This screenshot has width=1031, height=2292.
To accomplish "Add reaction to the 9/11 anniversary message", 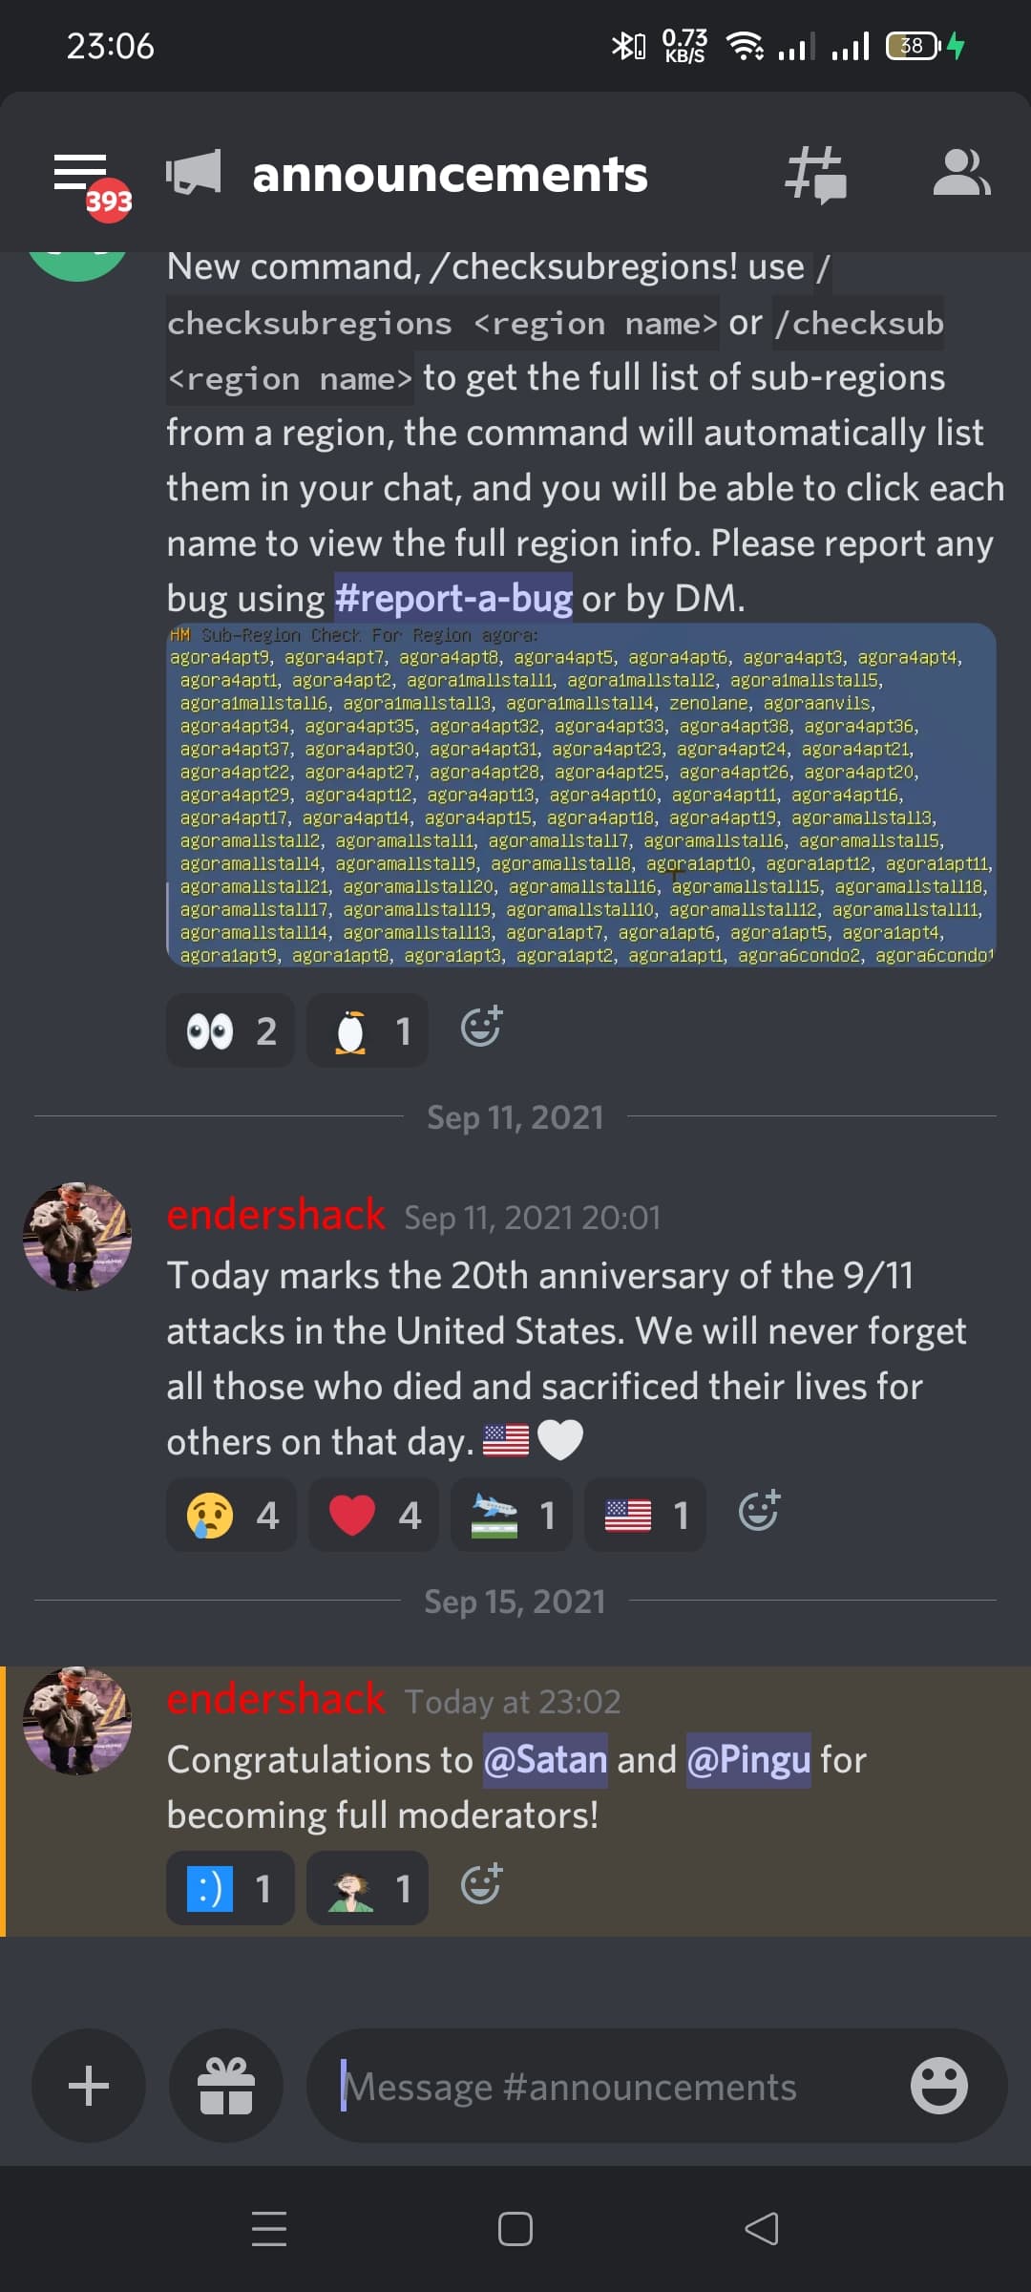I will (x=759, y=1511).
